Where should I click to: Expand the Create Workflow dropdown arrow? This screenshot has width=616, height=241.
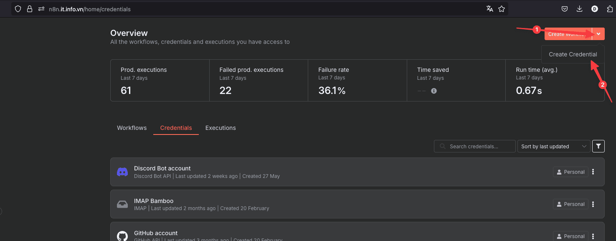[598, 34]
